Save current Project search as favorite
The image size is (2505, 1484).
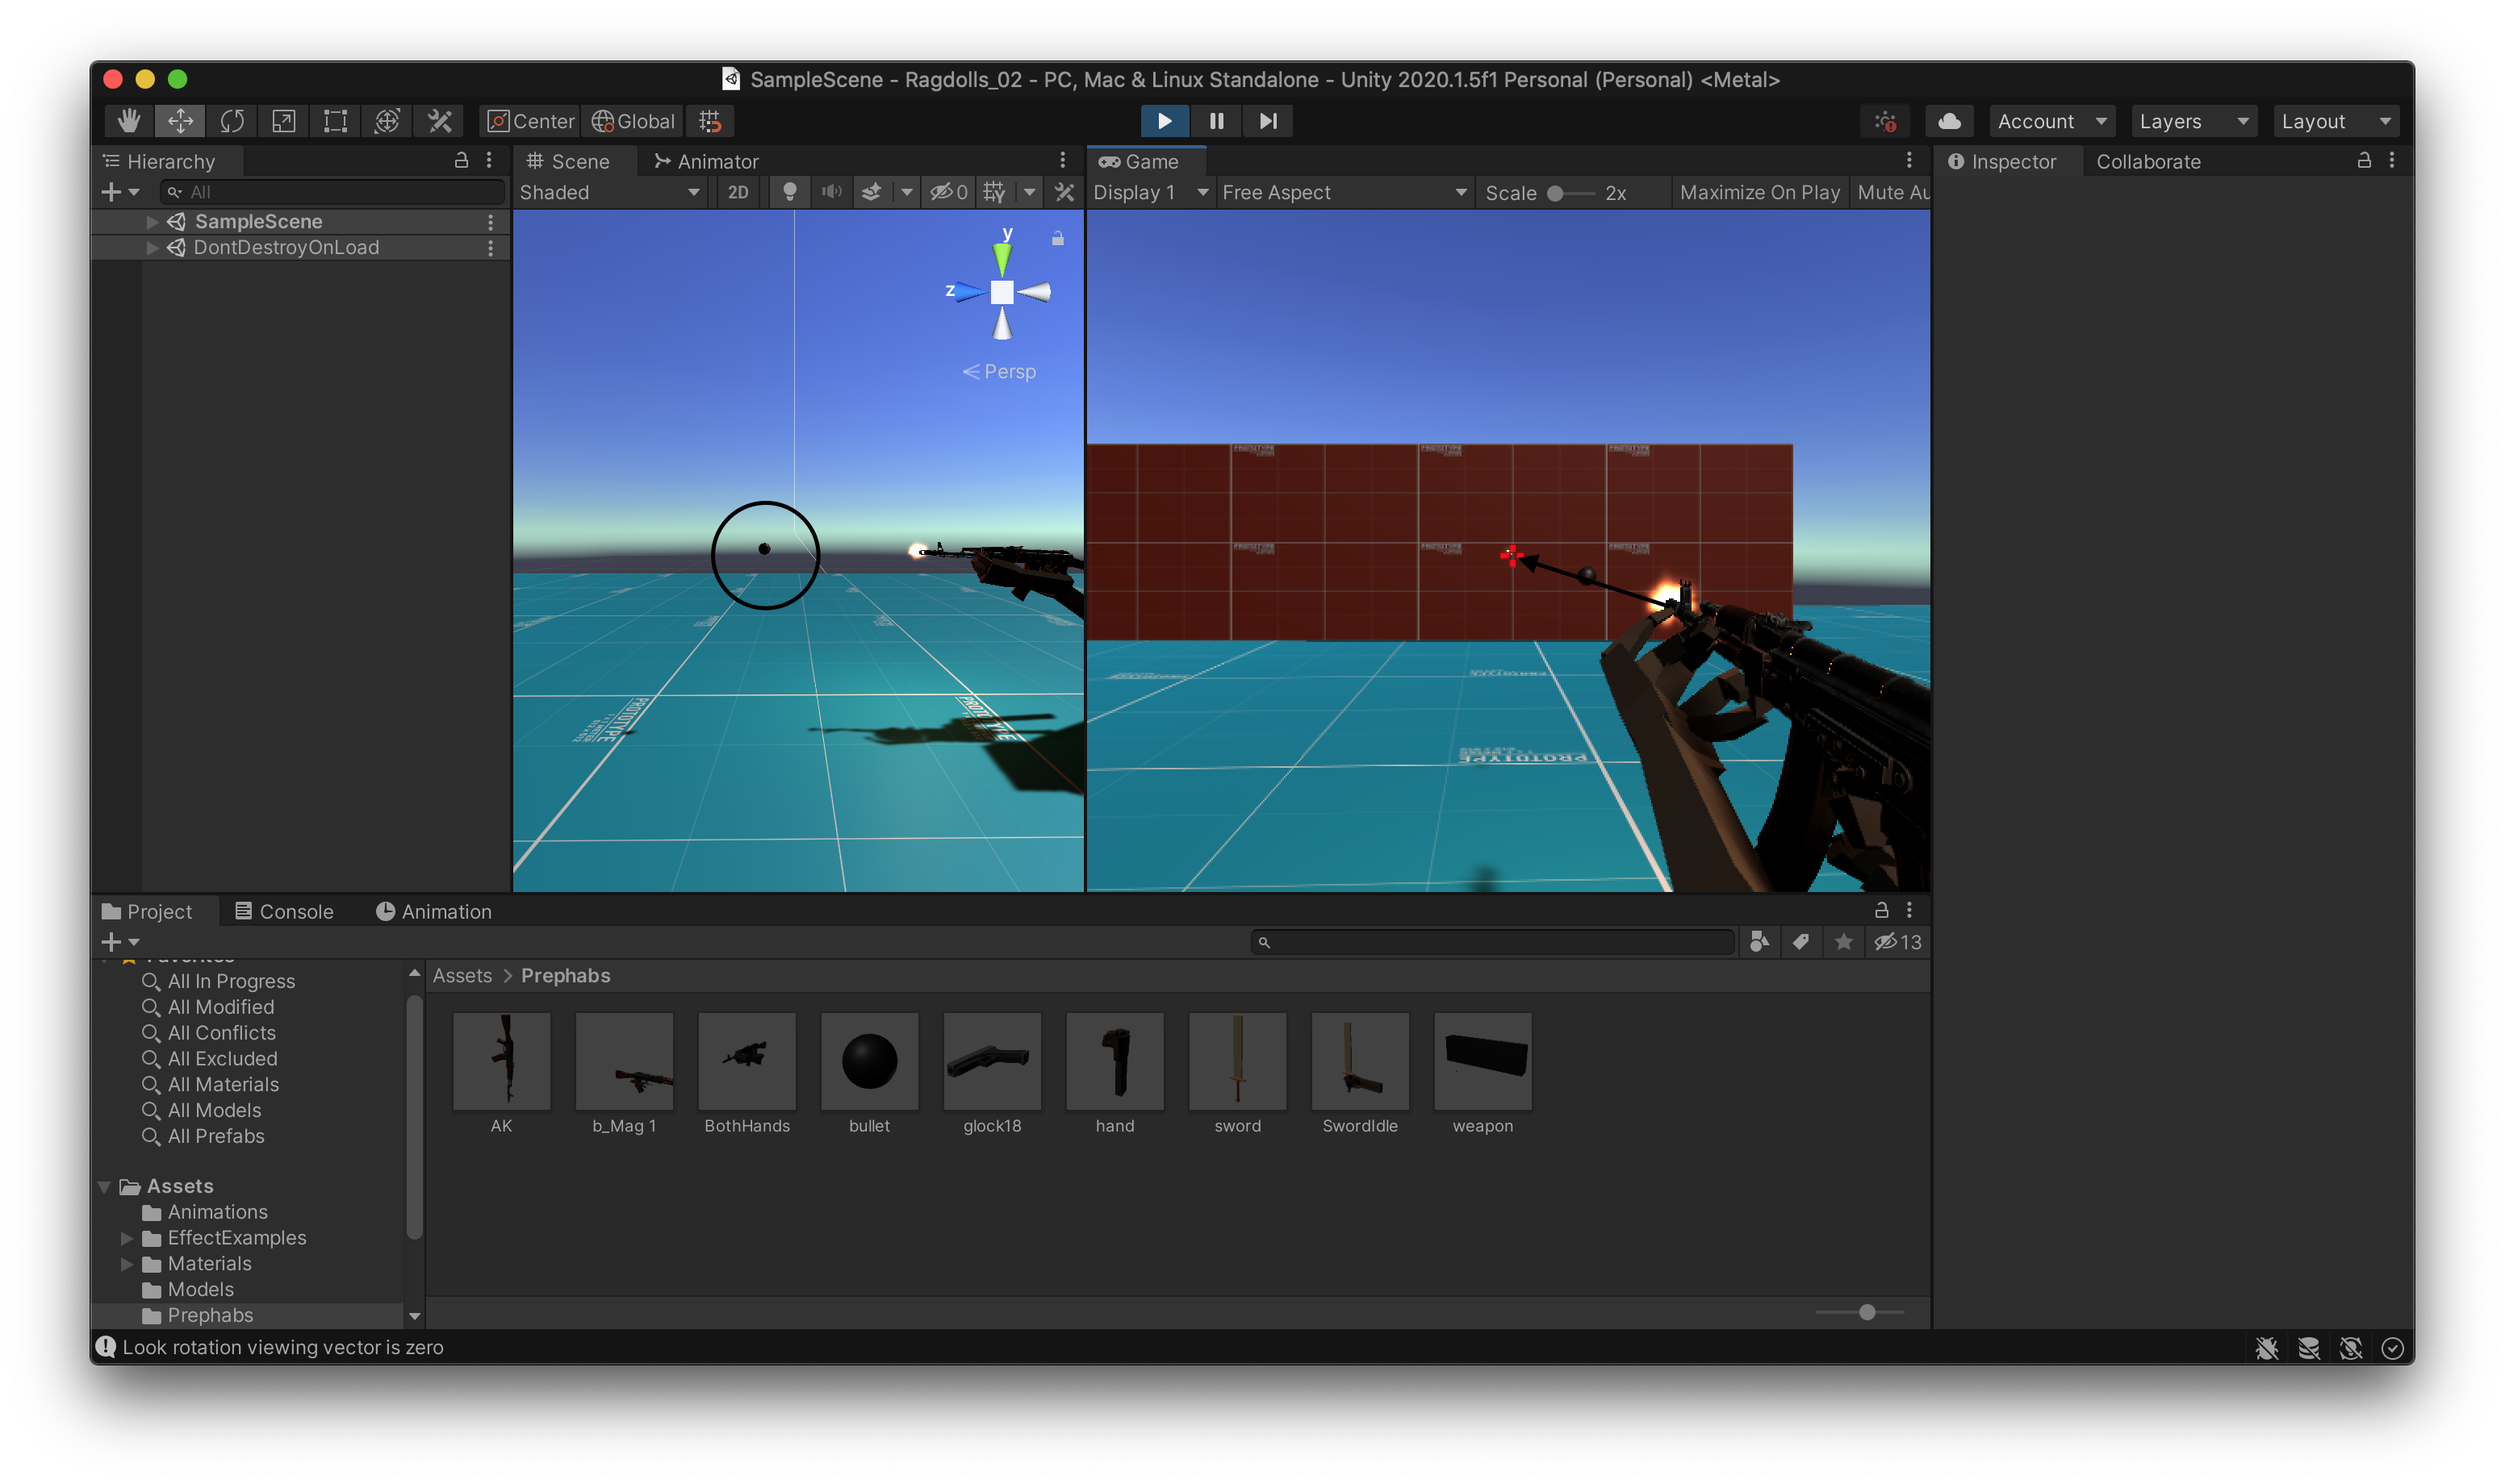(1844, 942)
